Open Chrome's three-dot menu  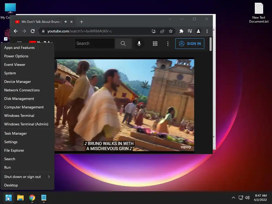[x=207, y=31]
